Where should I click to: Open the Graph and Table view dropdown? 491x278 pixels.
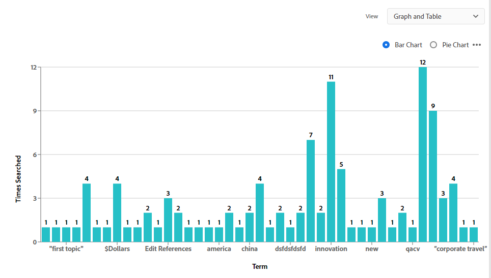click(x=435, y=16)
